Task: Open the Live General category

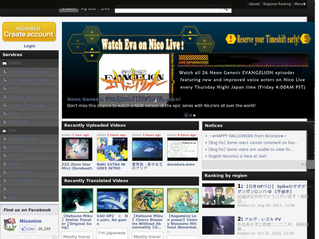Action: coord(16,147)
